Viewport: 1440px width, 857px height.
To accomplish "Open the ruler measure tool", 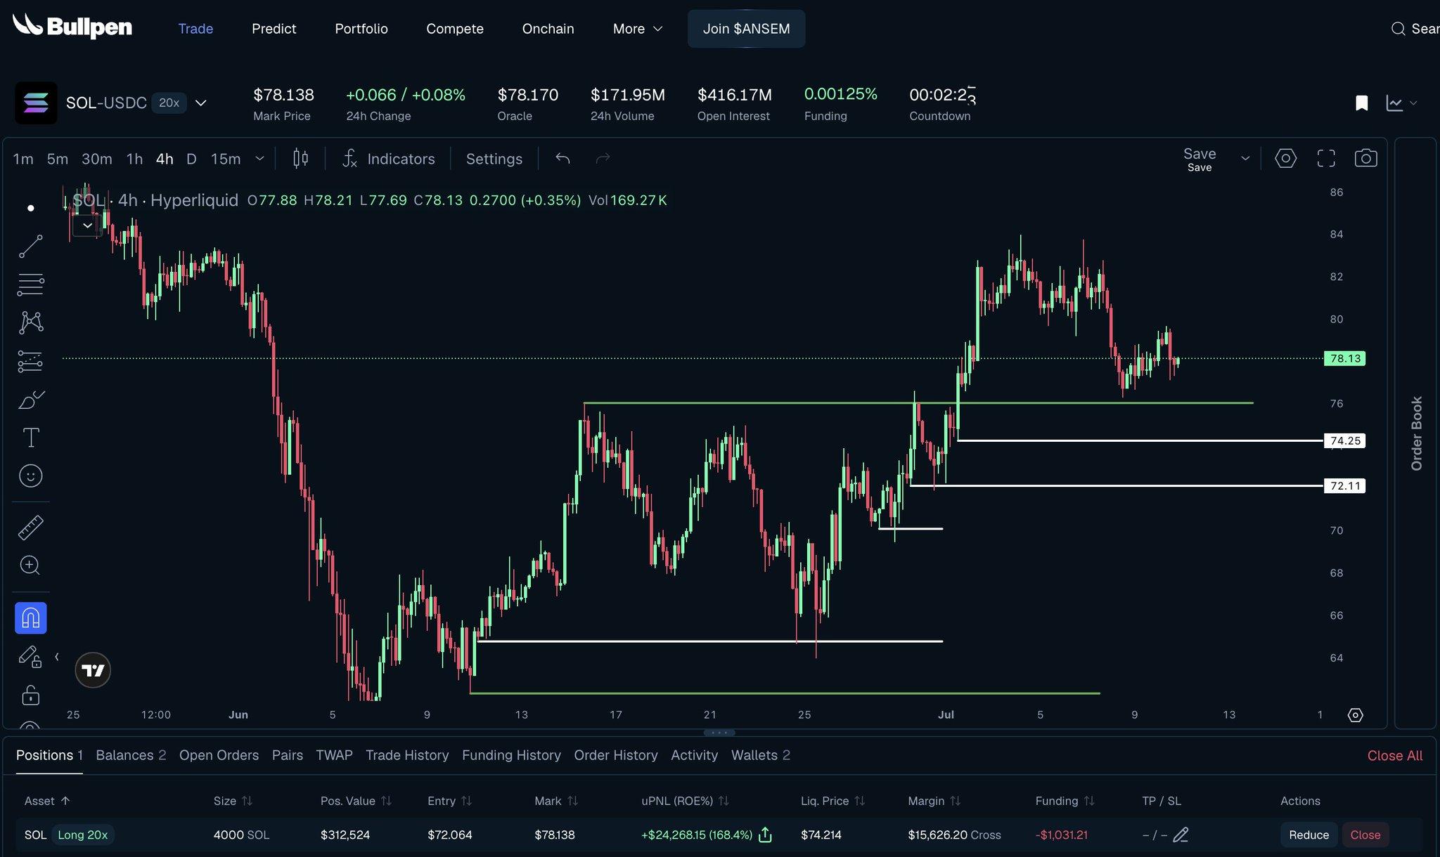I will [30, 527].
